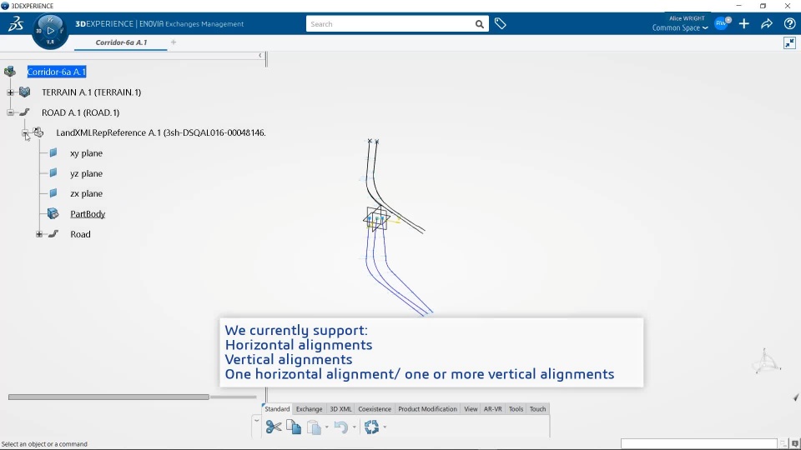Click the robot axis orientation icon

[766, 361]
